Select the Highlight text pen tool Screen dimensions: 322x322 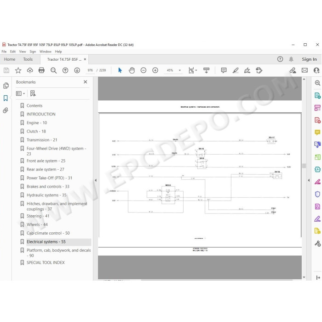click(x=236, y=70)
